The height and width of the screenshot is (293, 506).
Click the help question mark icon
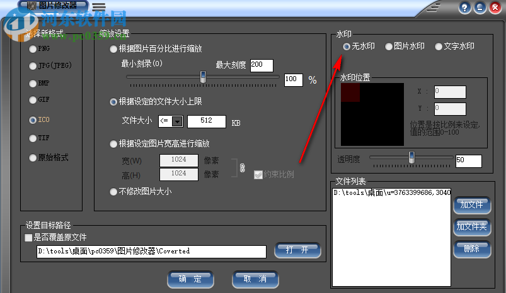(x=464, y=8)
